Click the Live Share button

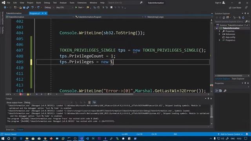[235, 8]
